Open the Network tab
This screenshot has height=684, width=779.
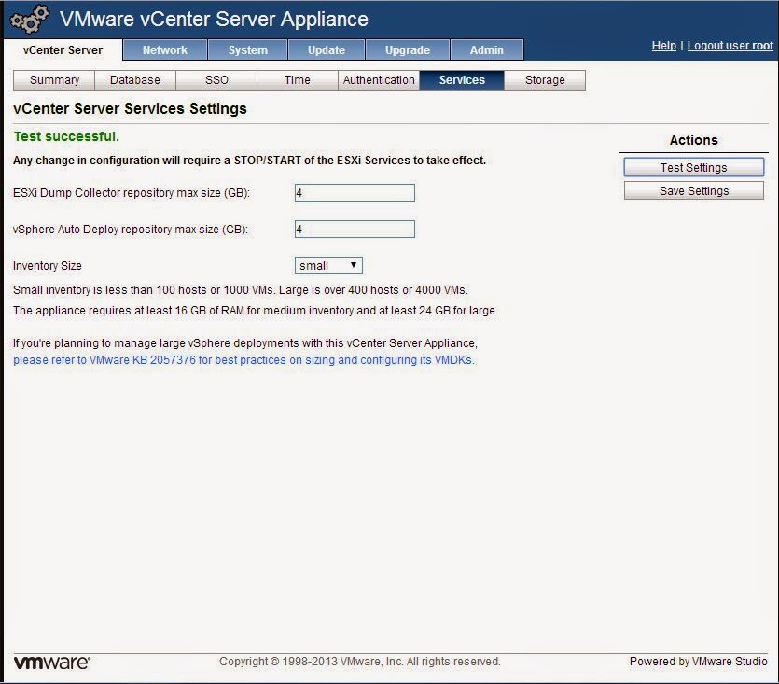pyautogui.click(x=165, y=50)
